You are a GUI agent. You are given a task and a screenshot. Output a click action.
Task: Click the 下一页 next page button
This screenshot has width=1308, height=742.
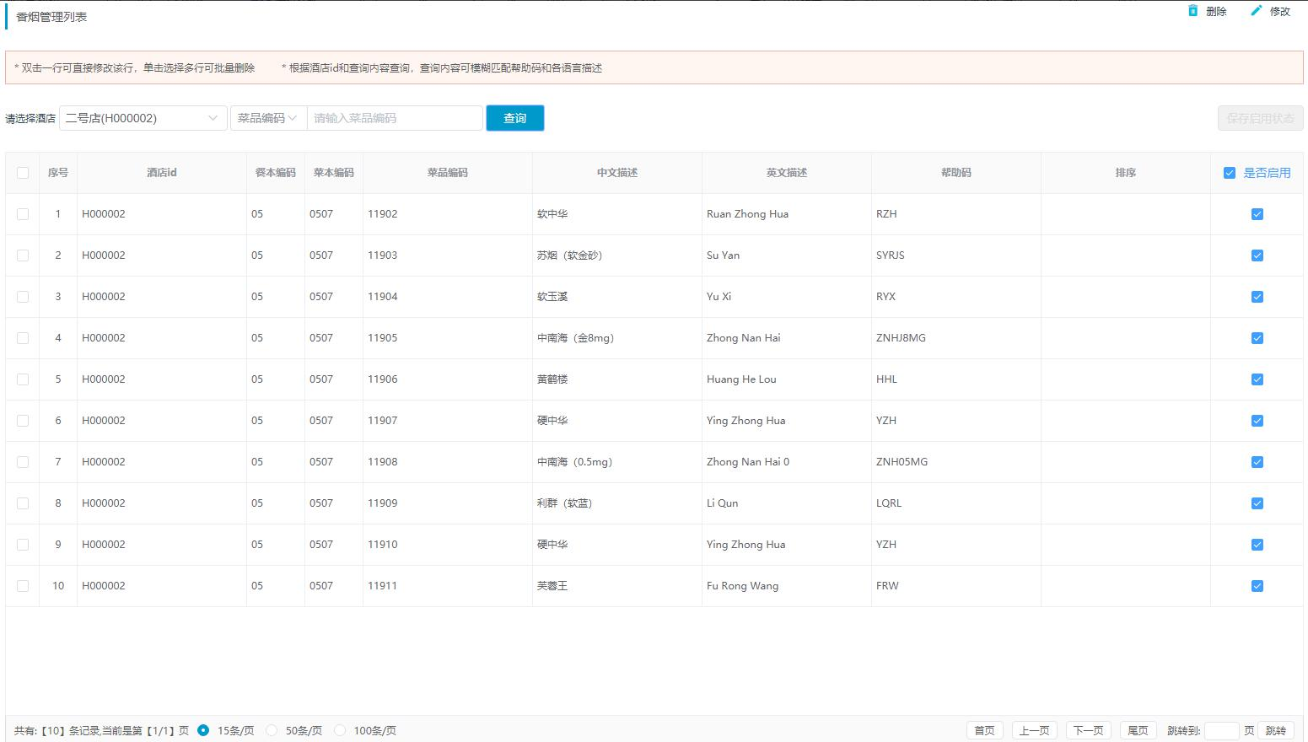1088,730
